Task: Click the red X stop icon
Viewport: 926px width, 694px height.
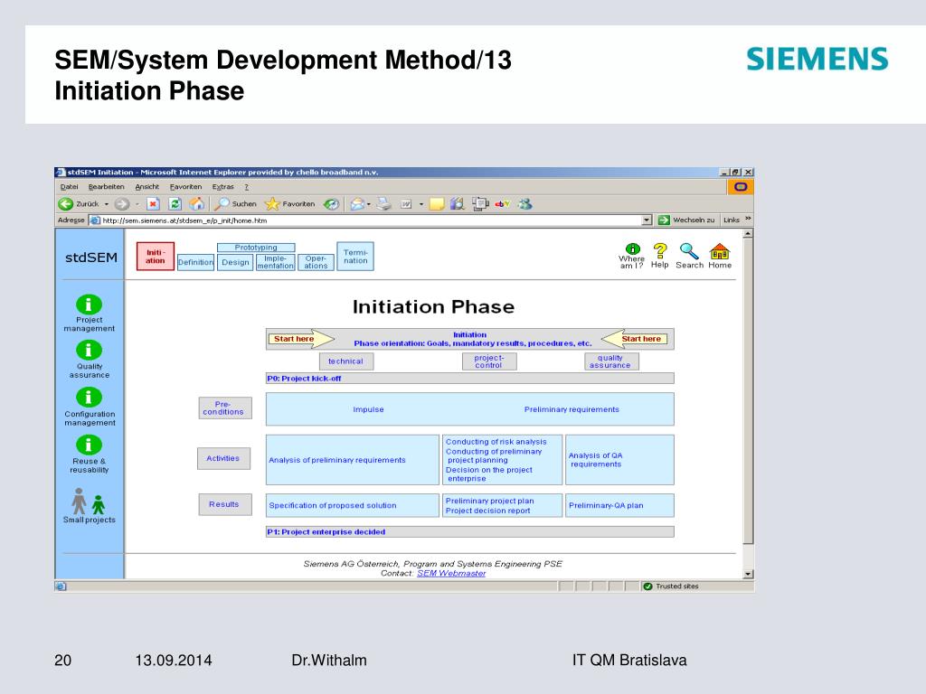Action: [153, 204]
